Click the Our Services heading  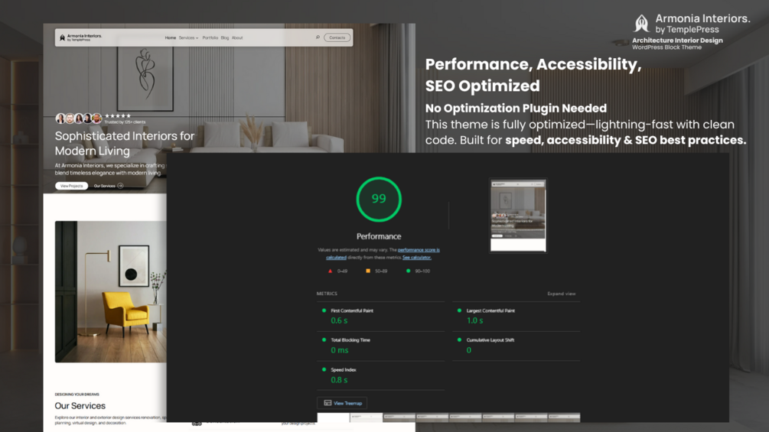click(80, 405)
